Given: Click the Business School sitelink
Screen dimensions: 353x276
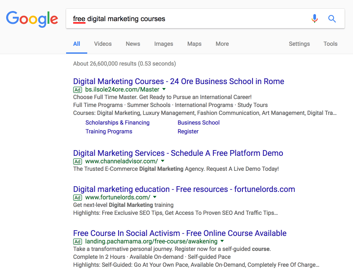Looking at the screenshot, I should coord(198,123).
